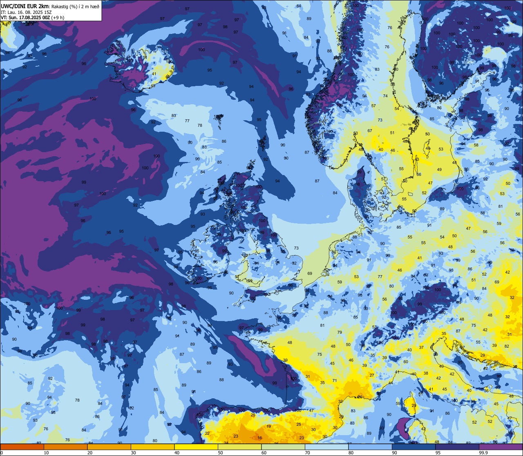Screen dimensions: 523x456
Task: Click the 'IT: Lau. 16. 08. 2025 15Z' line
Action: (27, 12)
